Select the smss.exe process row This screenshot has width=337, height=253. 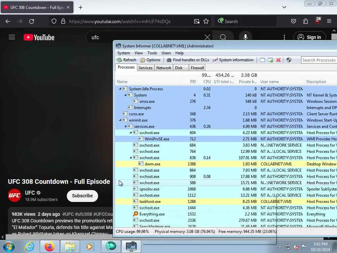[x=226, y=101]
